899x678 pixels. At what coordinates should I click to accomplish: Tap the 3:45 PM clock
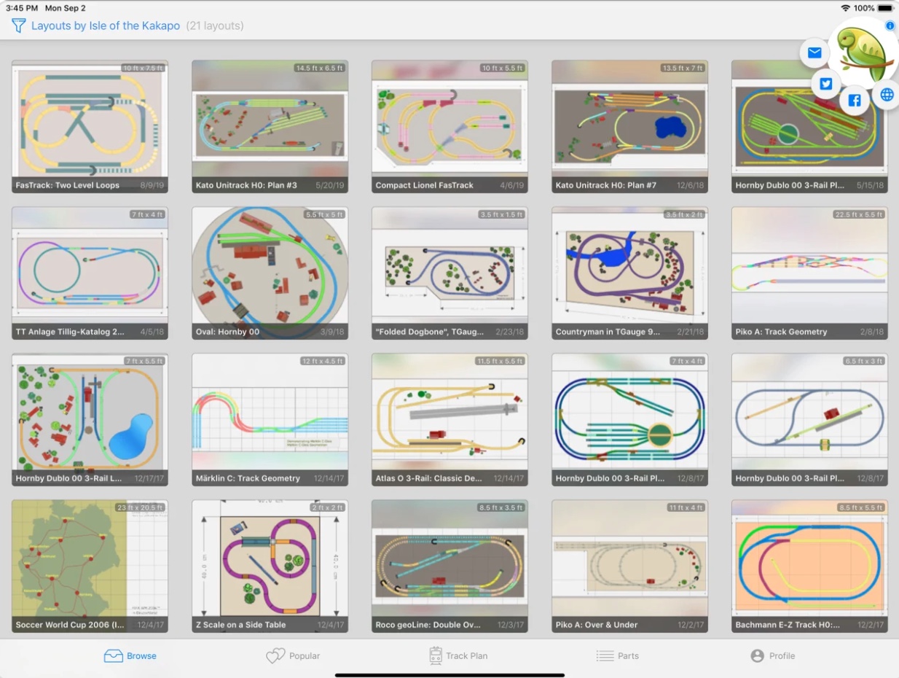[x=20, y=8]
